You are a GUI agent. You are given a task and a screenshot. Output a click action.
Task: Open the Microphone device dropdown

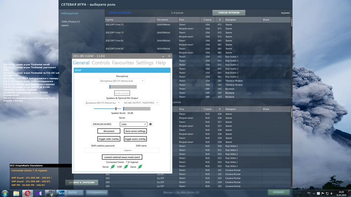click(122, 81)
